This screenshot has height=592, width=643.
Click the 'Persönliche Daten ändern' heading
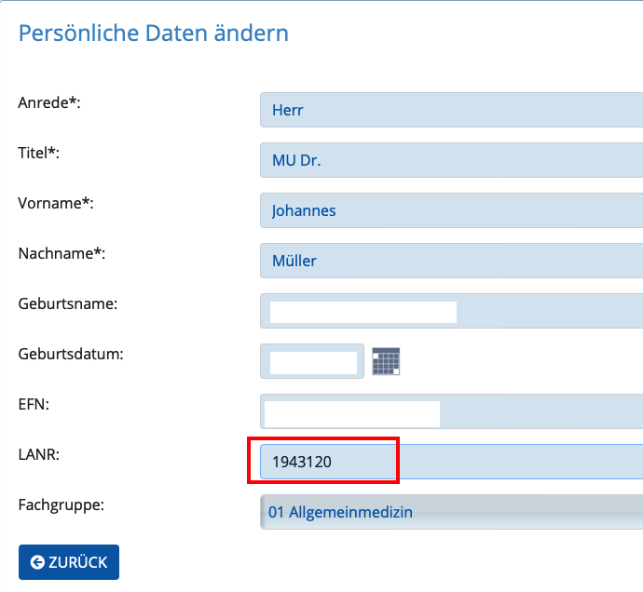click(154, 34)
